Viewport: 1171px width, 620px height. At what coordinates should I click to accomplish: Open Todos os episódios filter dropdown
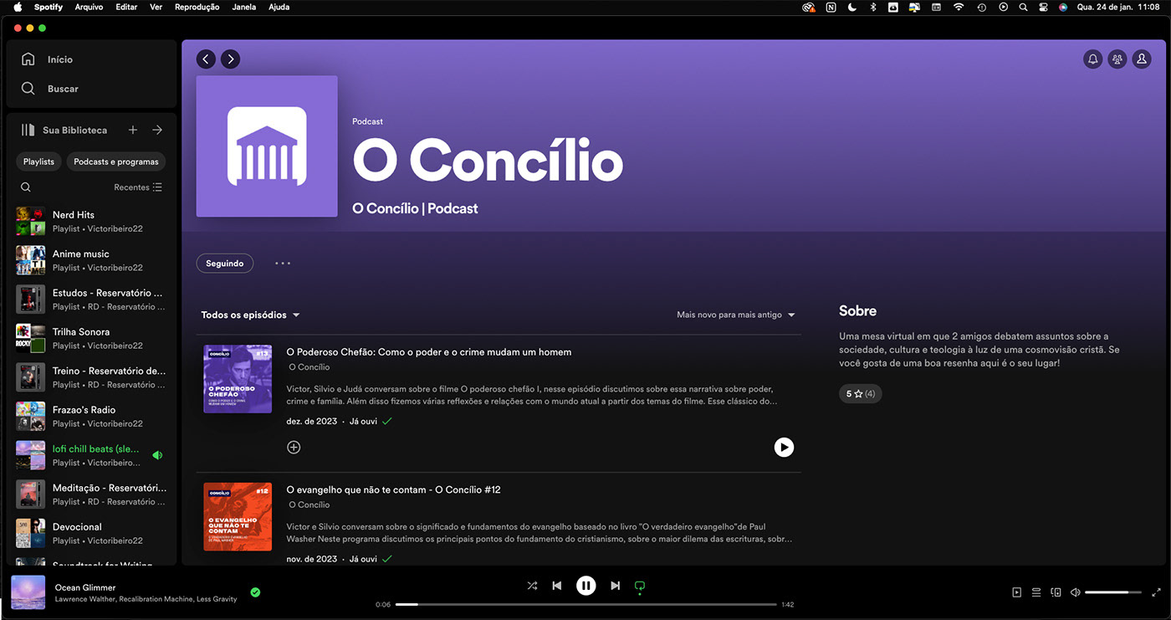pos(250,315)
